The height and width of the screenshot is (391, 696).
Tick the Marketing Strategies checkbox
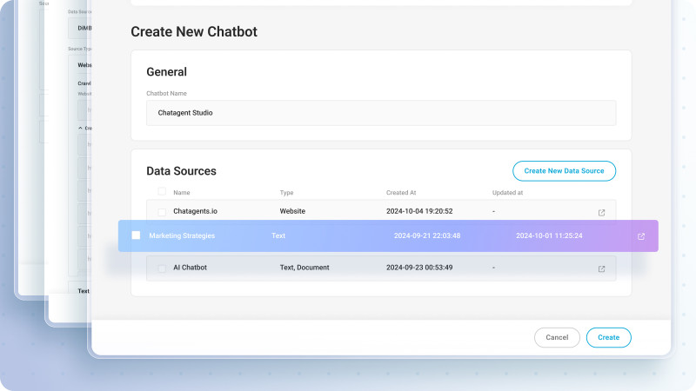(136, 235)
